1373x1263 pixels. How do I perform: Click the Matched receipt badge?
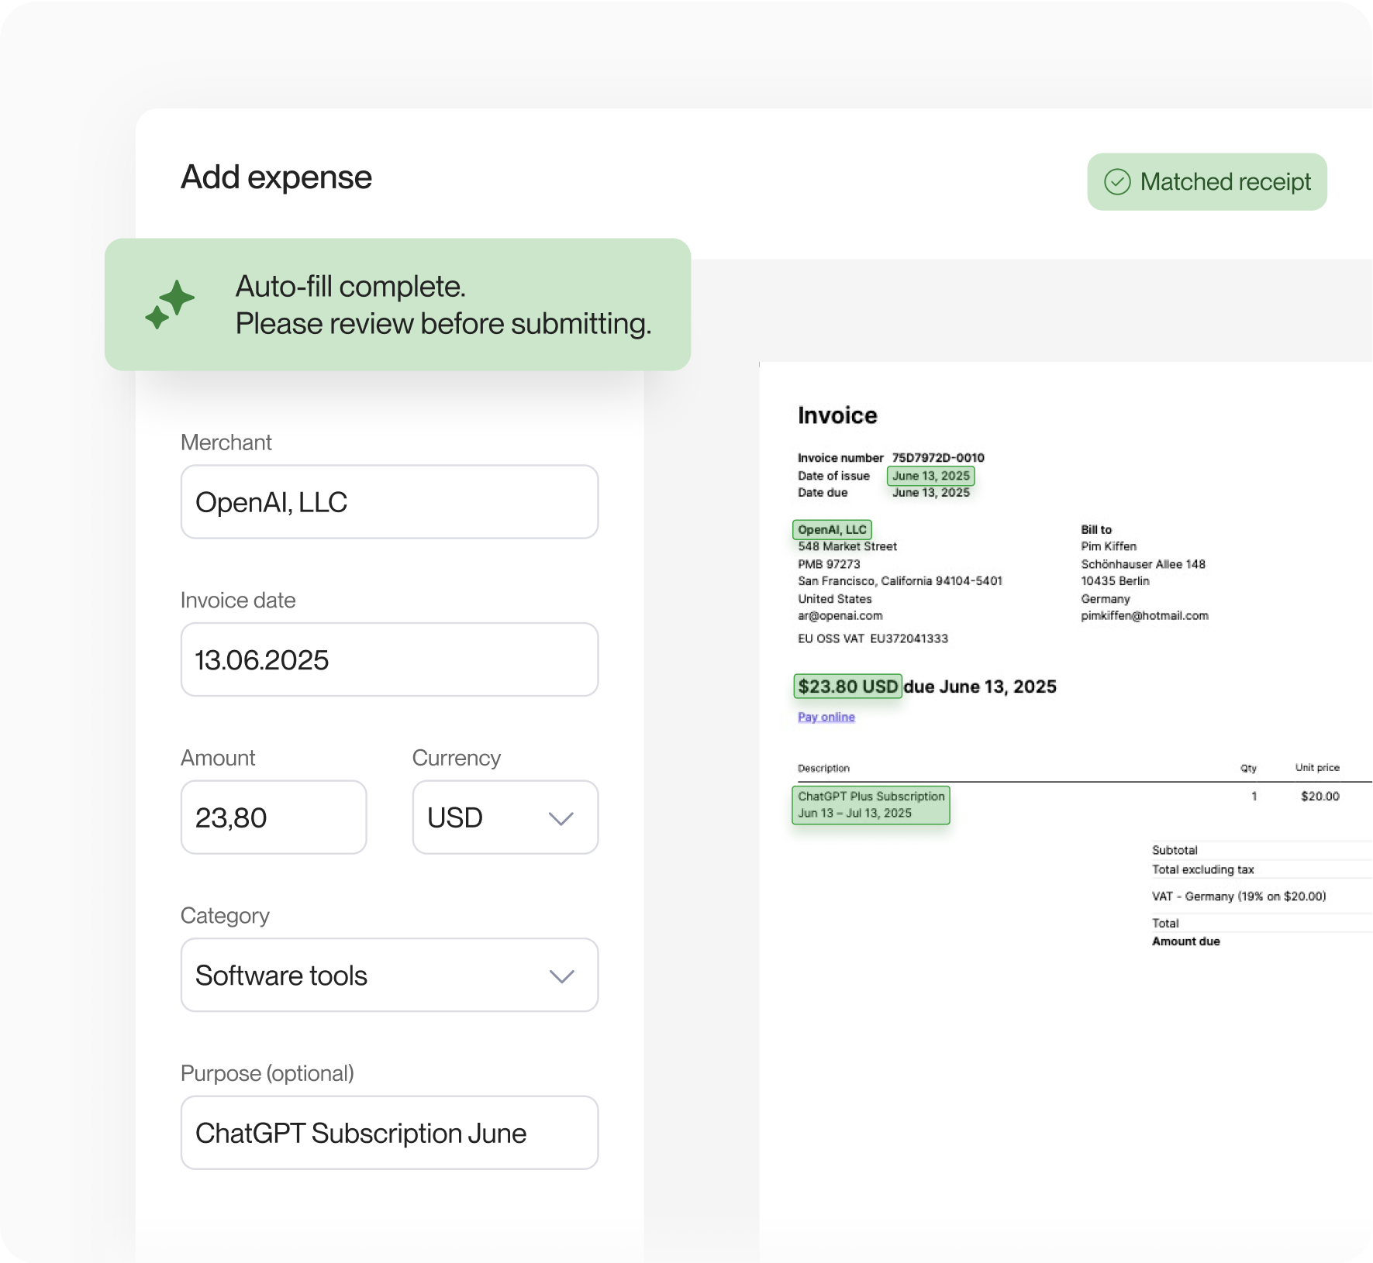coord(1207,182)
